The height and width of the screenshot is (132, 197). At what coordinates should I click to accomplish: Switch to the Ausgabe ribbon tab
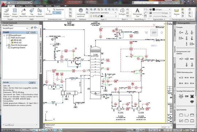(57, 6)
